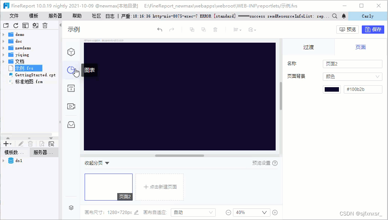Open 预览设置 preview settings
The width and height of the screenshot is (388, 220).
pos(261,163)
